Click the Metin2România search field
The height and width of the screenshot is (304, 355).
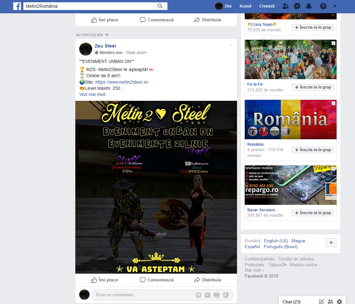tap(88, 6)
